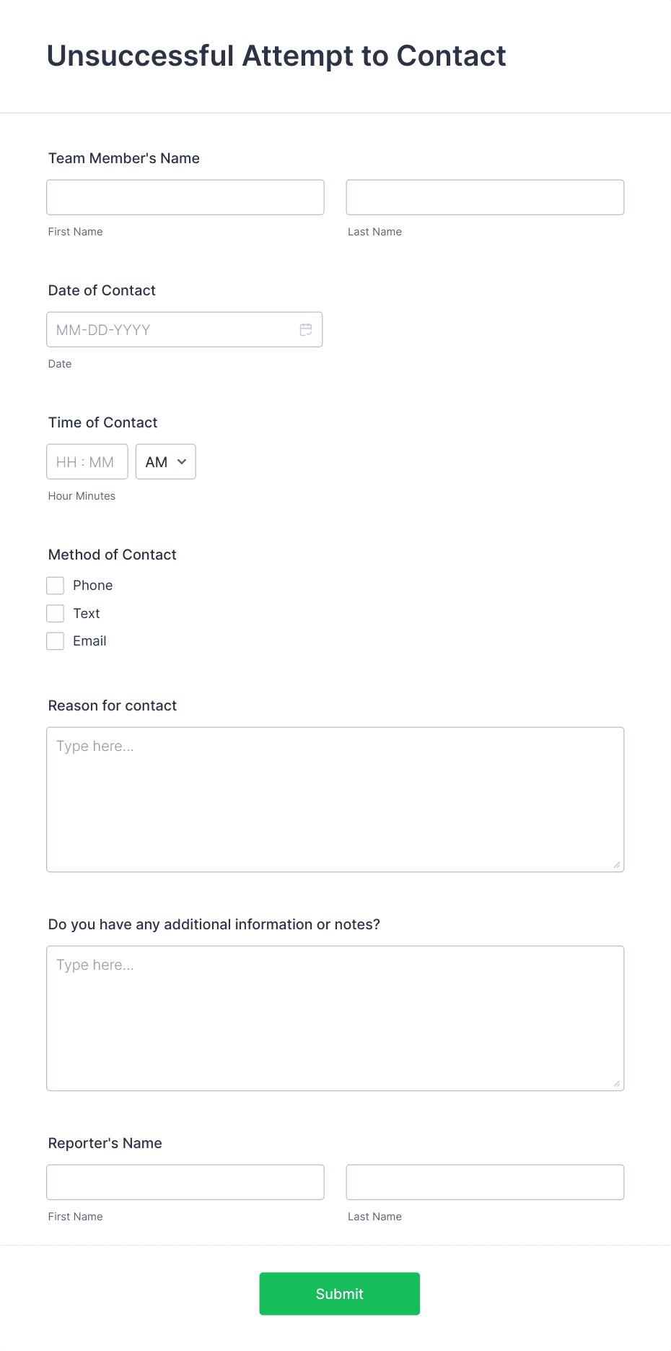
Task: Enable the Text contact method checkbox
Action: [55, 612]
